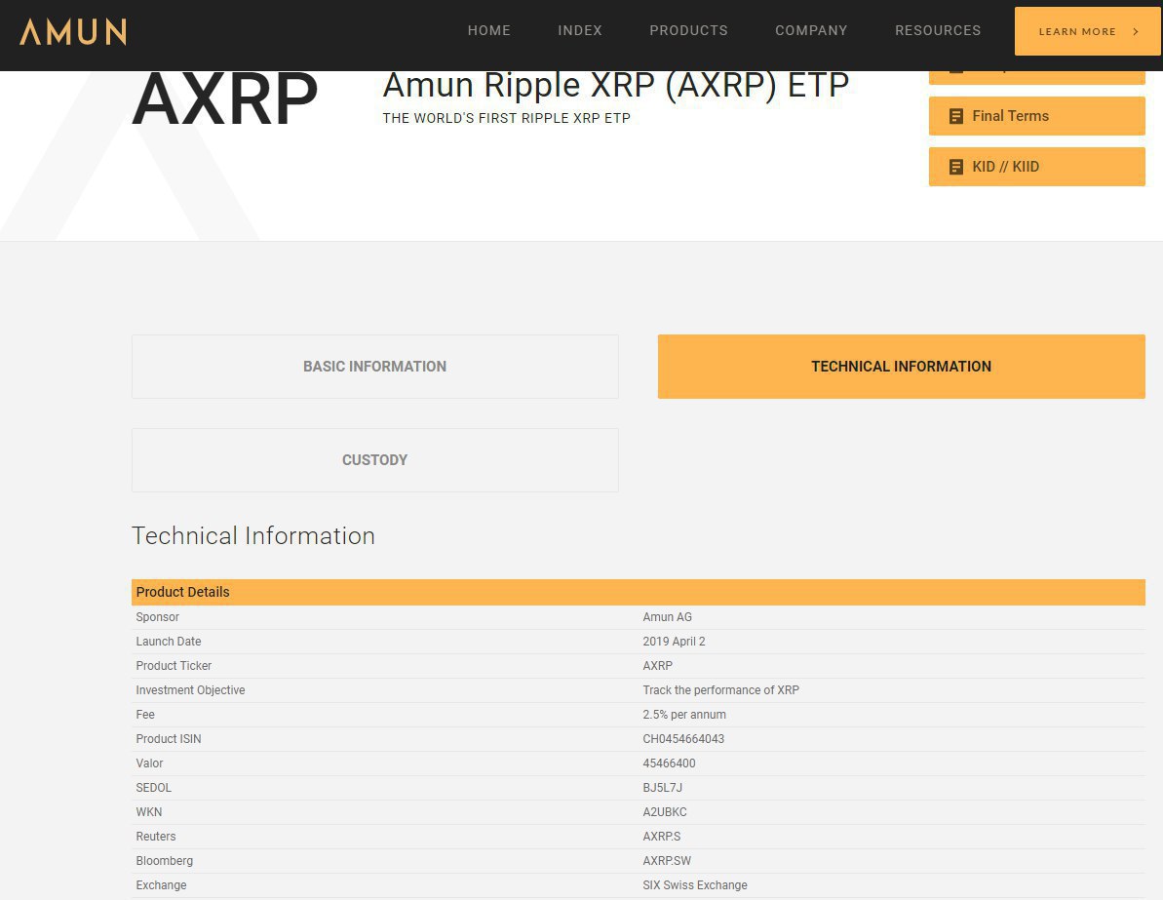The width and height of the screenshot is (1163, 900).
Task: Click the Investment Objective row label
Action: point(190,690)
